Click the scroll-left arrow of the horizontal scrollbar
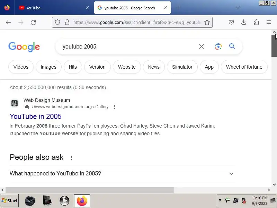The width and height of the screenshot is (277, 208). (x=3, y=190)
